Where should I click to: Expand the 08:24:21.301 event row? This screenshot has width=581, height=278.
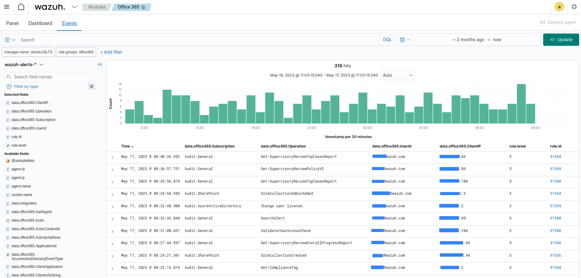112,256
